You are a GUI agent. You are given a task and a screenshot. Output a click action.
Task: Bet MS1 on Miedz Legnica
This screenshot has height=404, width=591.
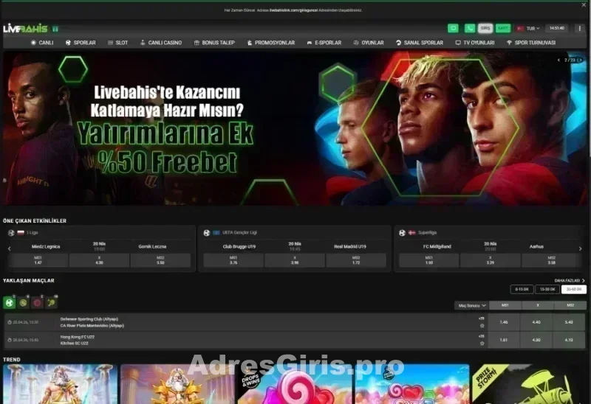[38, 260]
